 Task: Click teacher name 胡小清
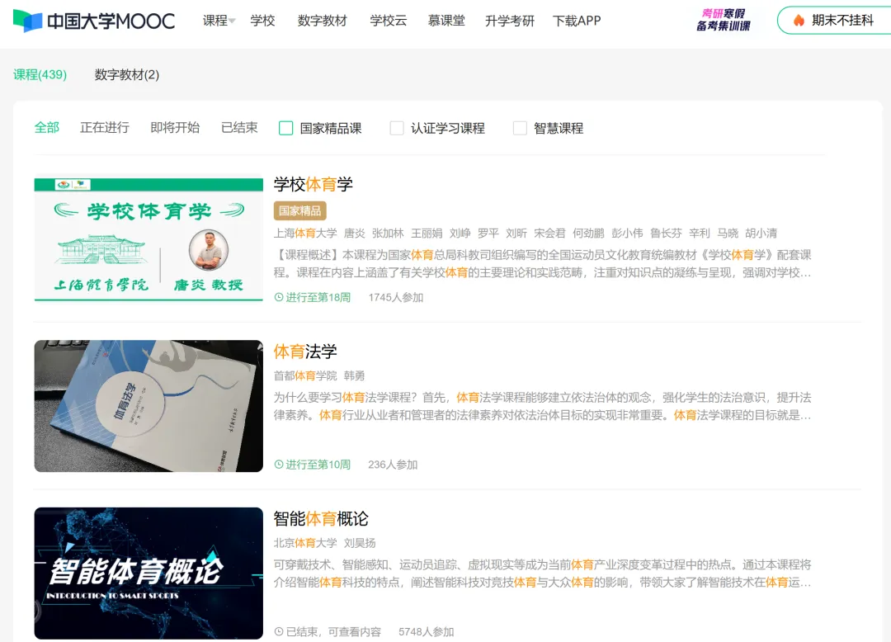click(x=761, y=234)
